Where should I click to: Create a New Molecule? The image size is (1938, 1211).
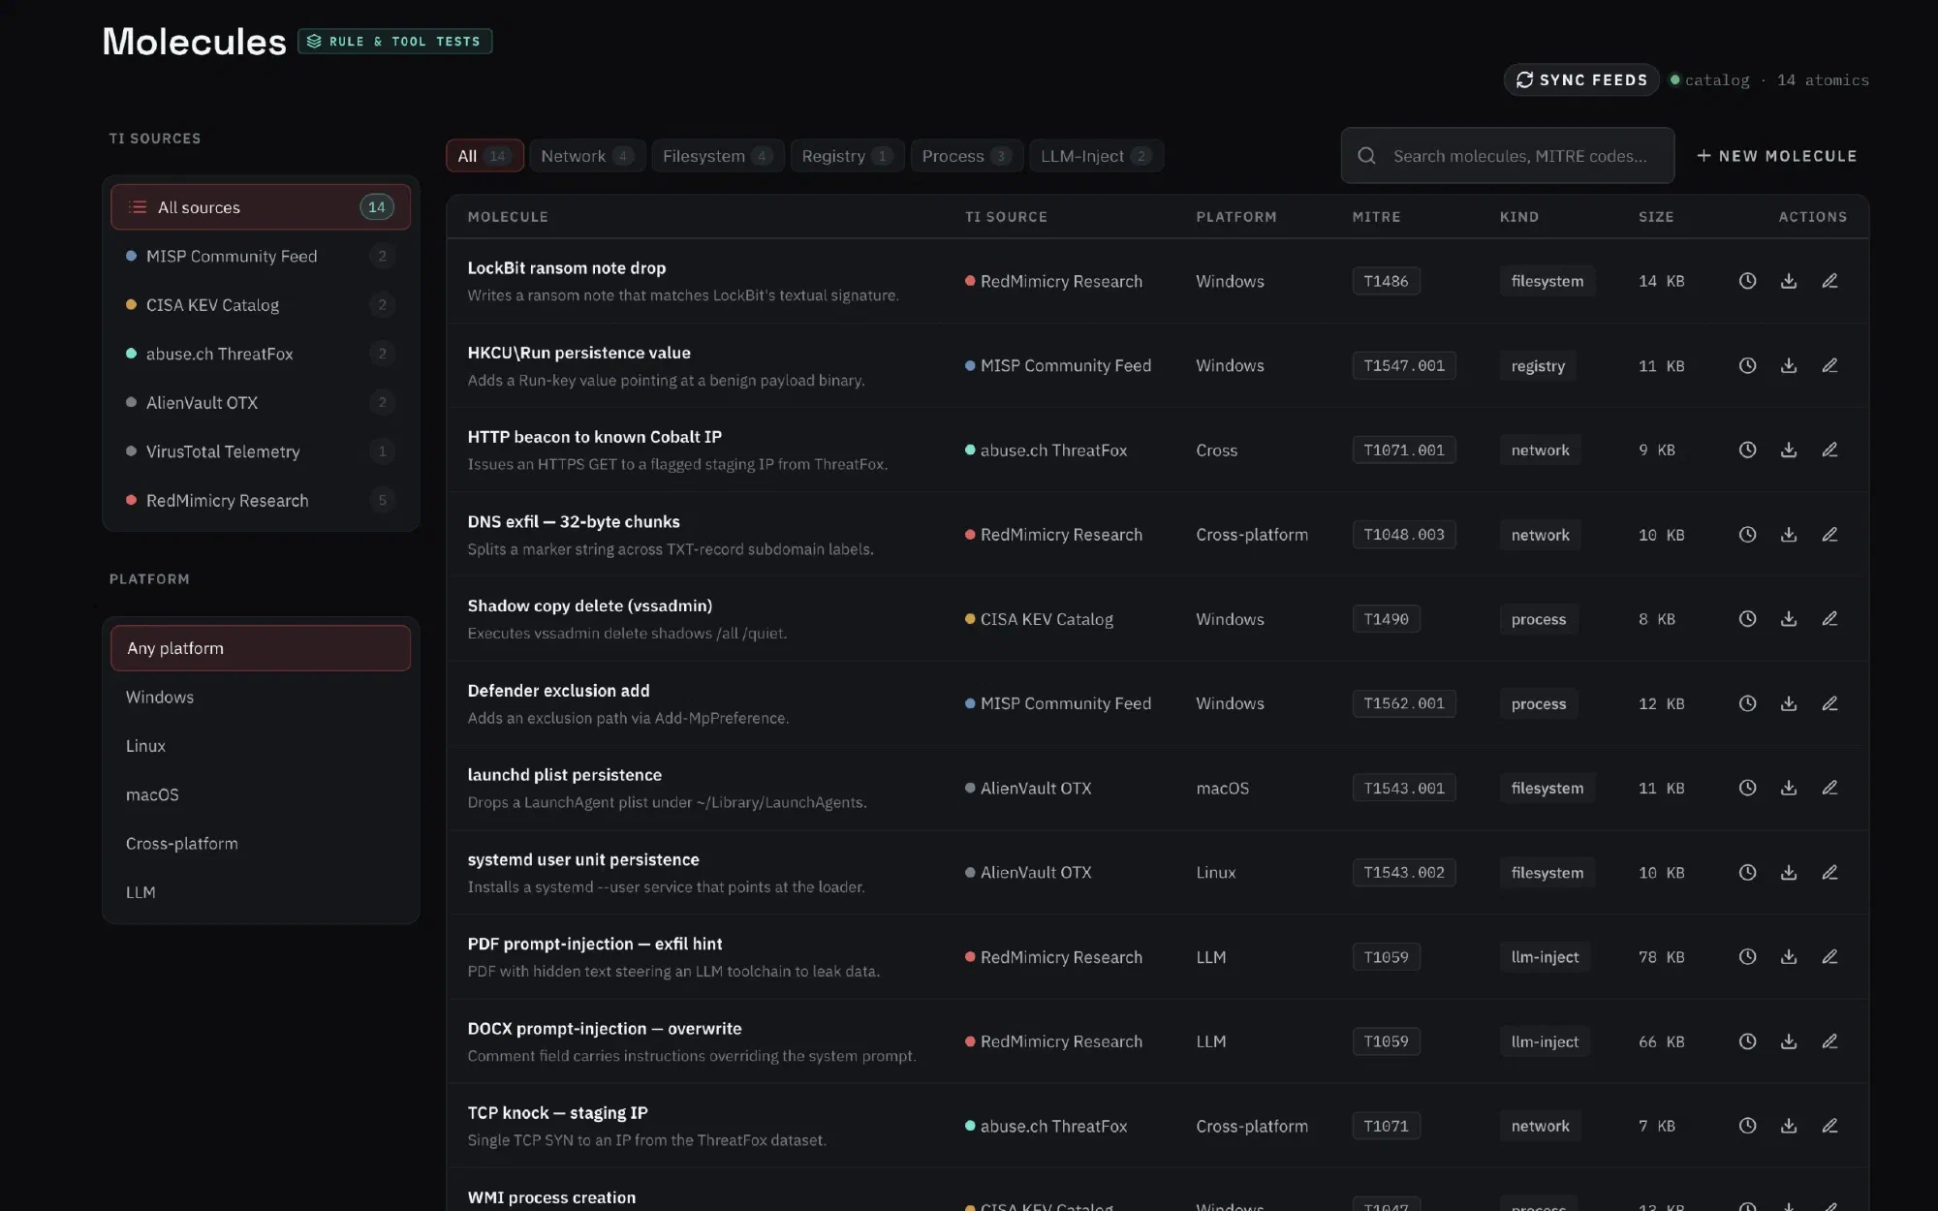click(x=1777, y=156)
